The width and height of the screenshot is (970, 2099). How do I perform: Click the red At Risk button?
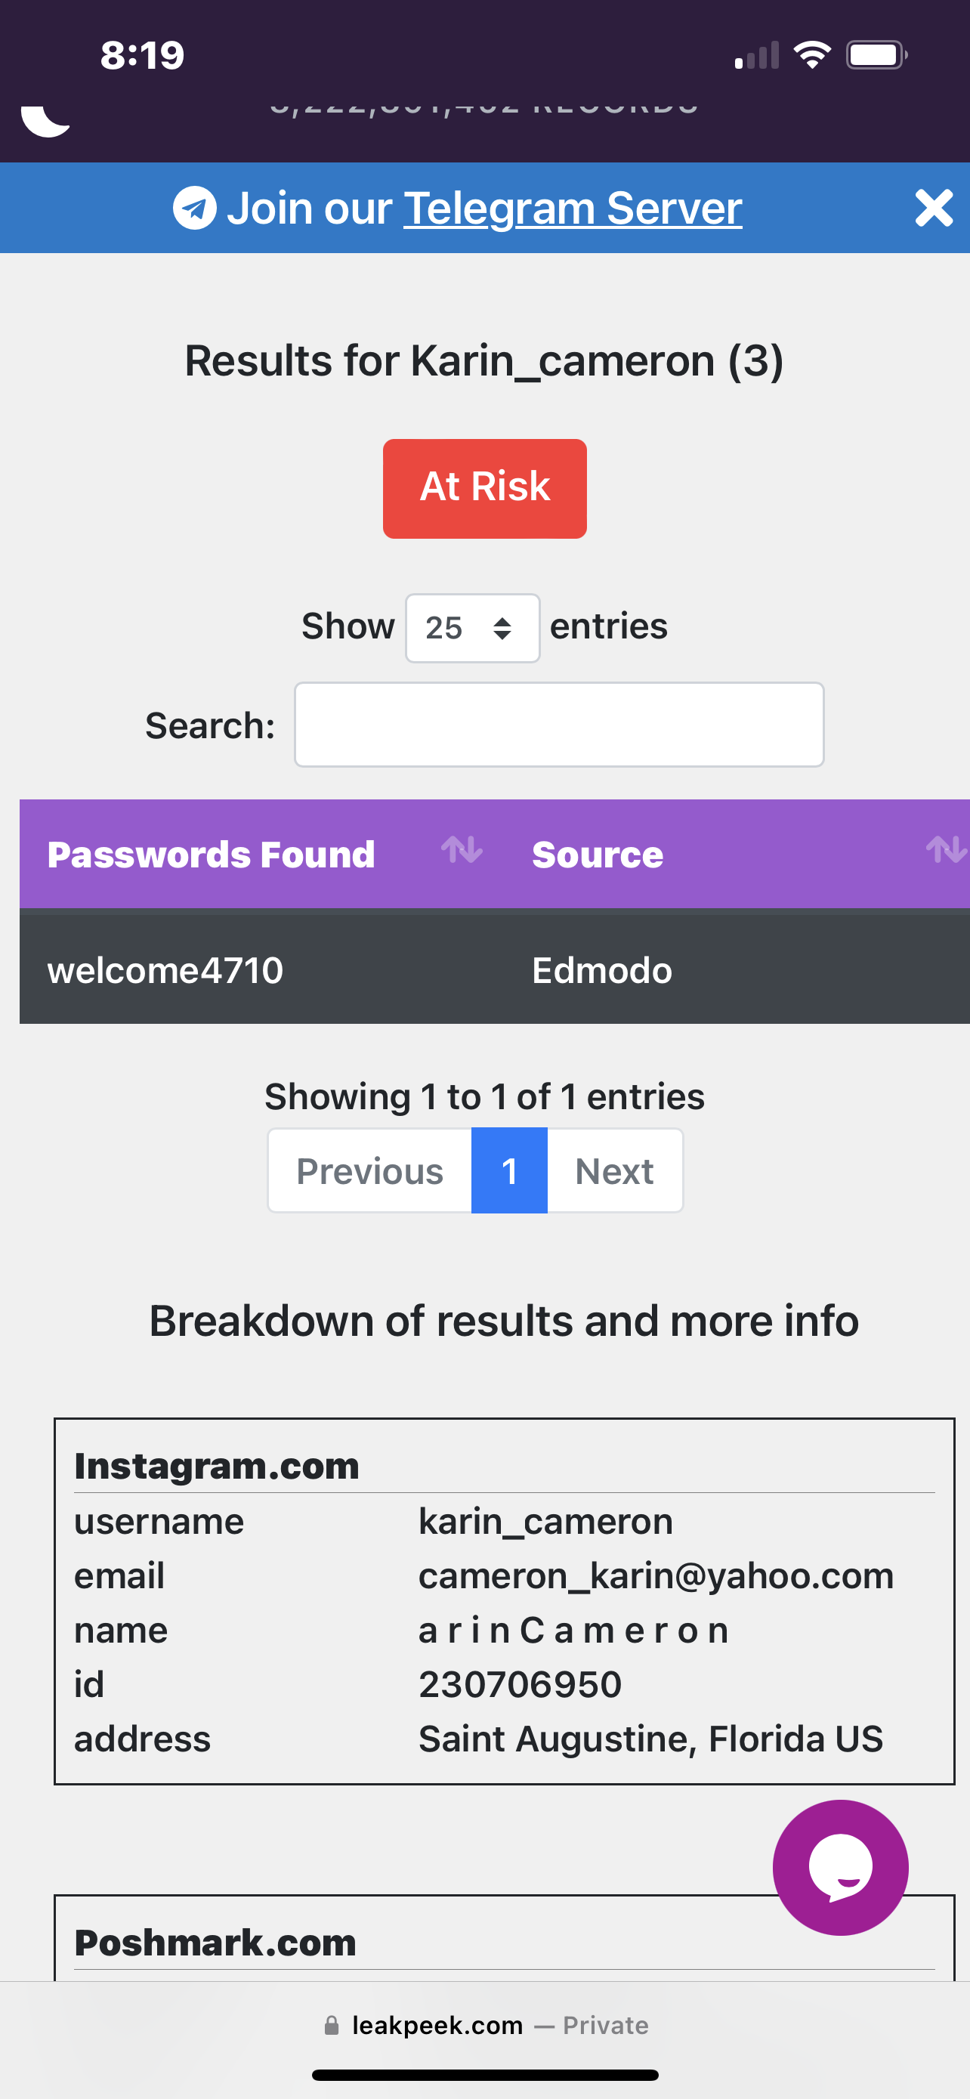point(484,488)
